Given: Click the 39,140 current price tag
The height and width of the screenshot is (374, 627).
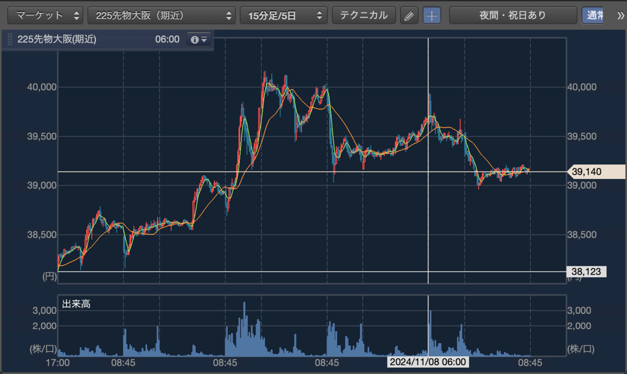Looking at the screenshot, I should (596, 172).
